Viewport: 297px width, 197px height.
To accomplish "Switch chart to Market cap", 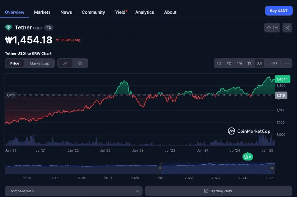I will coord(39,63).
